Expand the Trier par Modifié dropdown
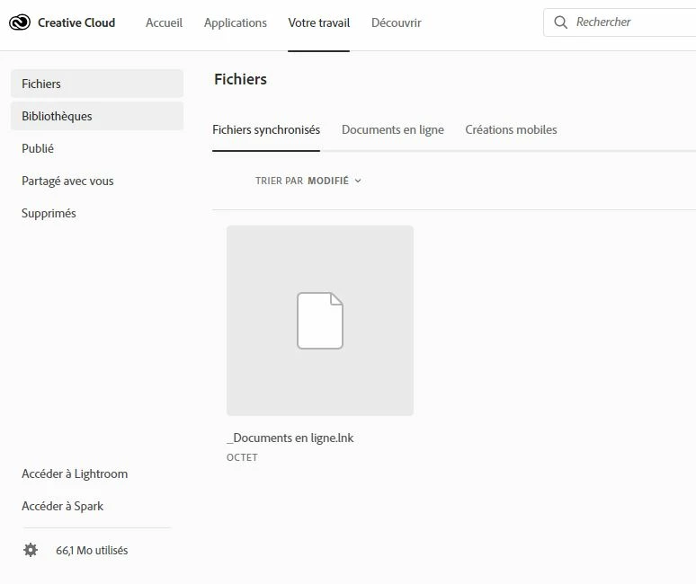The width and height of the screenshot is (696, 584). pos(308,181)
